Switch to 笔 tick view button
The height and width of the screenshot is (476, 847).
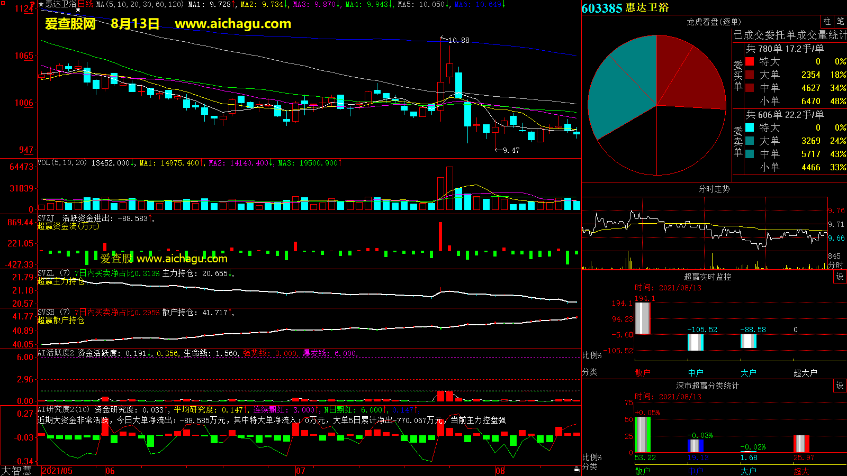pos(840,22)
